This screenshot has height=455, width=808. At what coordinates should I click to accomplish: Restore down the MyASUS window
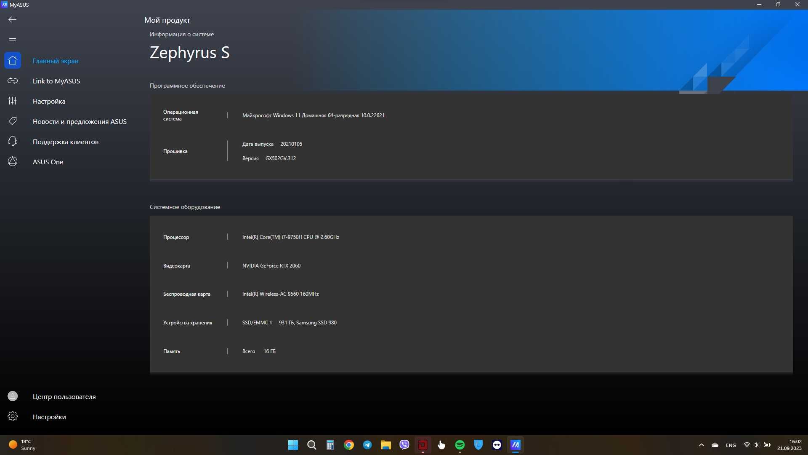778,5
